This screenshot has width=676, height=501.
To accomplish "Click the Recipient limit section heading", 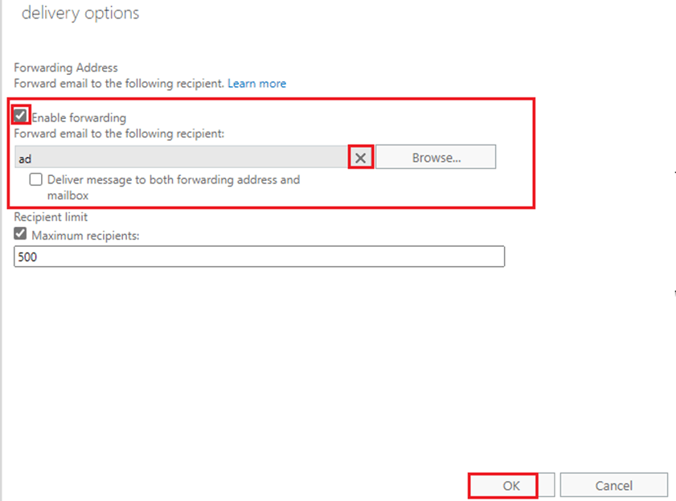I will pyautogui.click(x=51, y=217).
